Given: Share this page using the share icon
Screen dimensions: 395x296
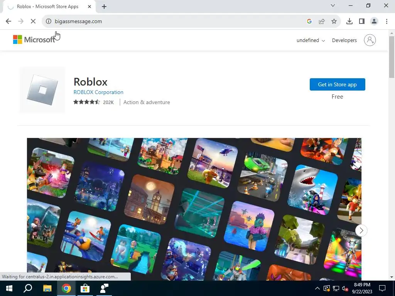Looking at the screenshot, I should coord(322,22).
